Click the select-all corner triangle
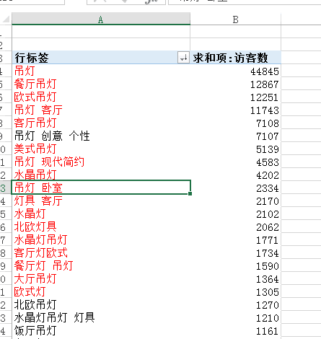This screenshot has height=339, width=321. [6, 19]
